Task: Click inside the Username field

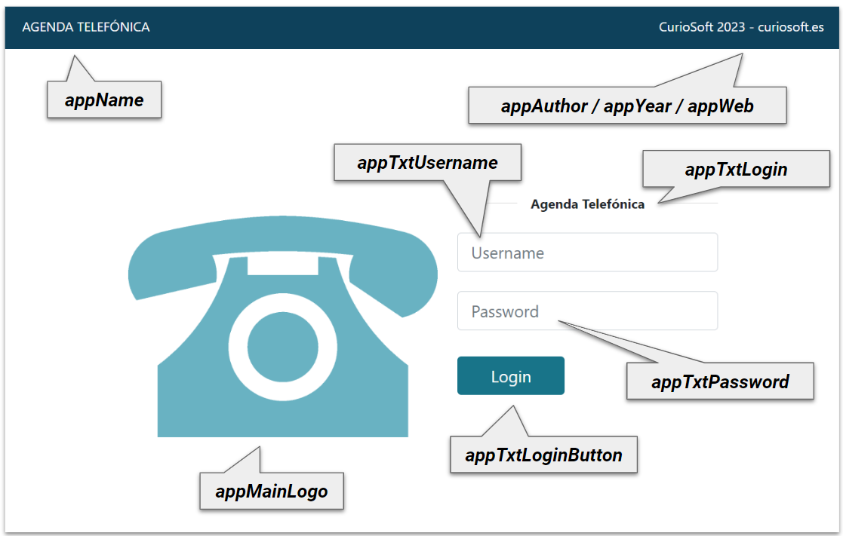Action: (587, 253)
